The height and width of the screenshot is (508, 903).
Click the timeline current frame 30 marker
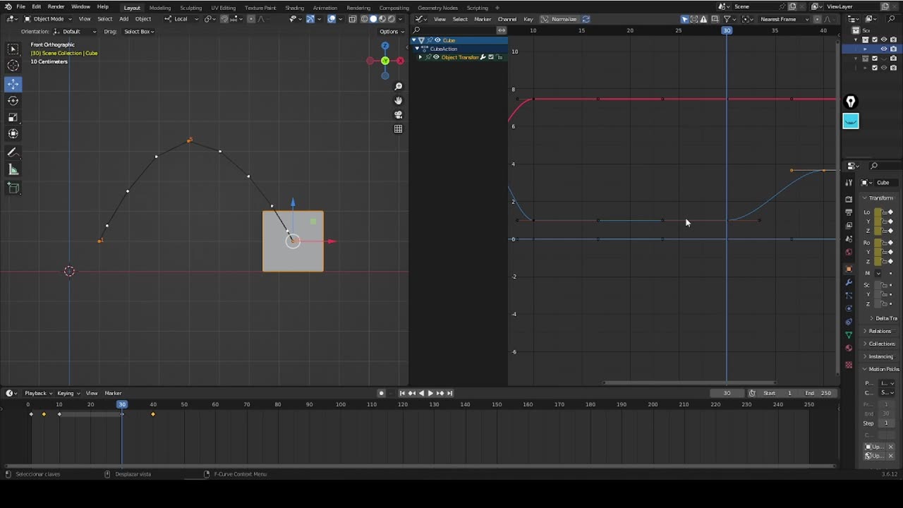click(122, 404)
